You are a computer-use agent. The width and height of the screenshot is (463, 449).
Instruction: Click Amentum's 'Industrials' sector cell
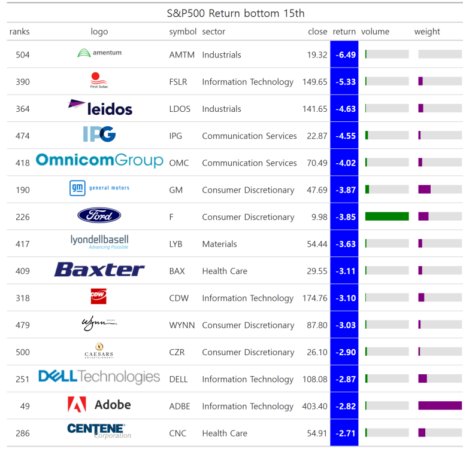(222, 55)
